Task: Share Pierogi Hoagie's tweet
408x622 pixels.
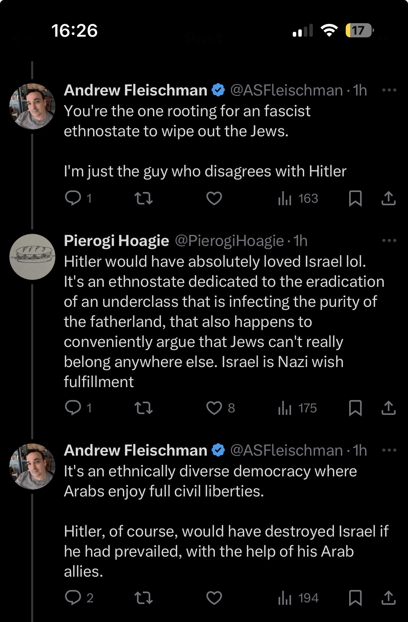Action: coord(389,408)
